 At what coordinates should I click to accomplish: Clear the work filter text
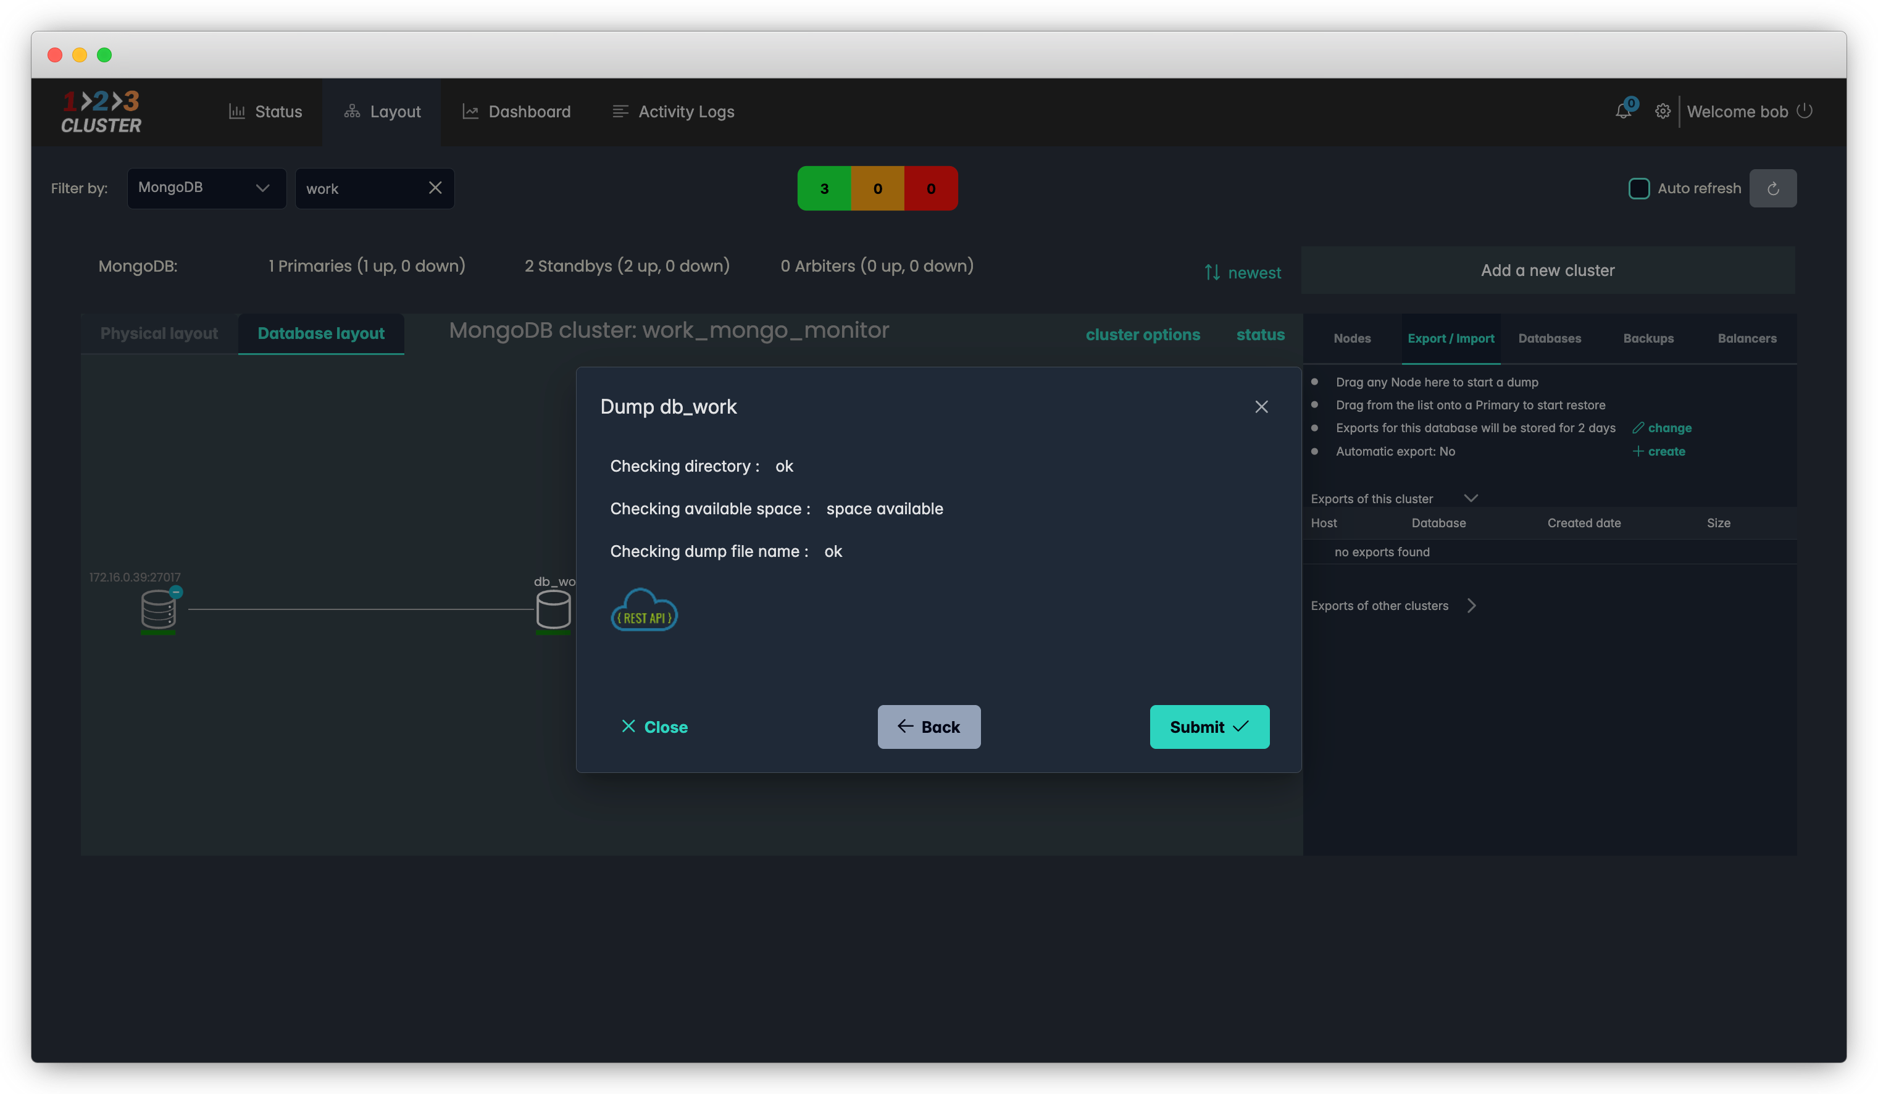pos(435,188)
